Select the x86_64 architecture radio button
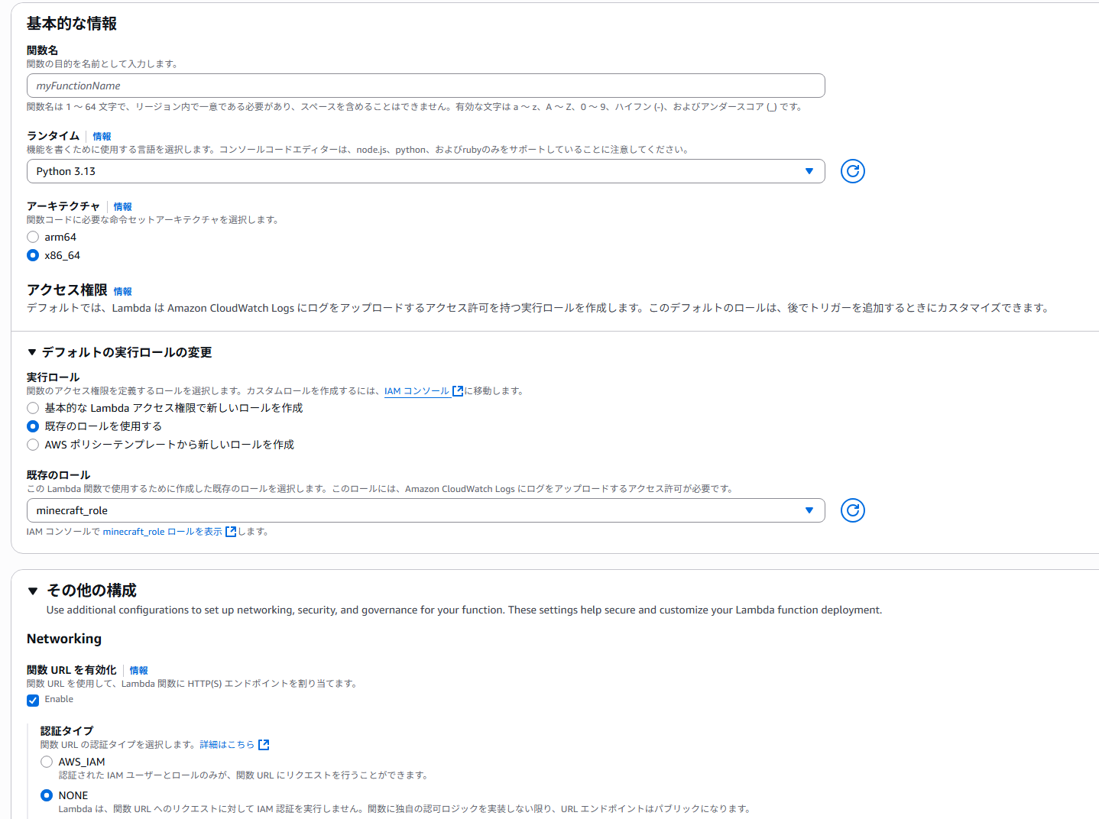This screenshot has width=1099, height=819. tap(33, 255)
